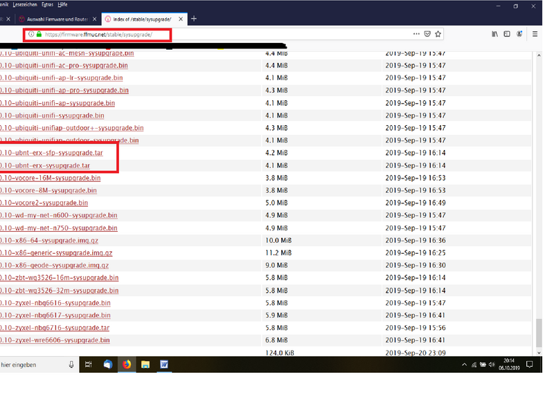554x415 pixels.
Task: Download ubnt-erx-sysupgrade.tar
Action: tap(45, 165)
